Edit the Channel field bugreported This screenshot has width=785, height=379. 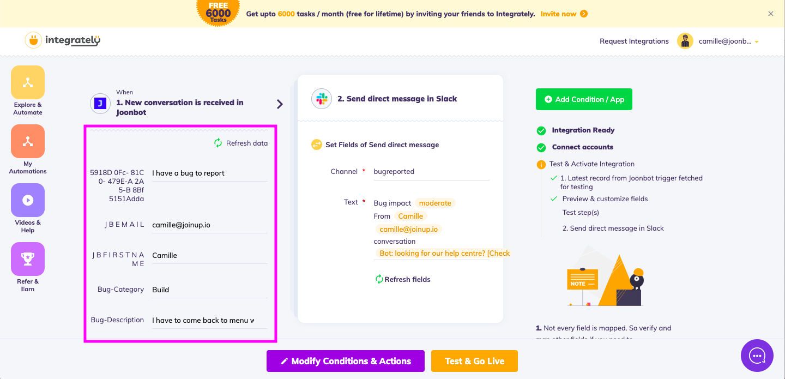tap(431, 171)
